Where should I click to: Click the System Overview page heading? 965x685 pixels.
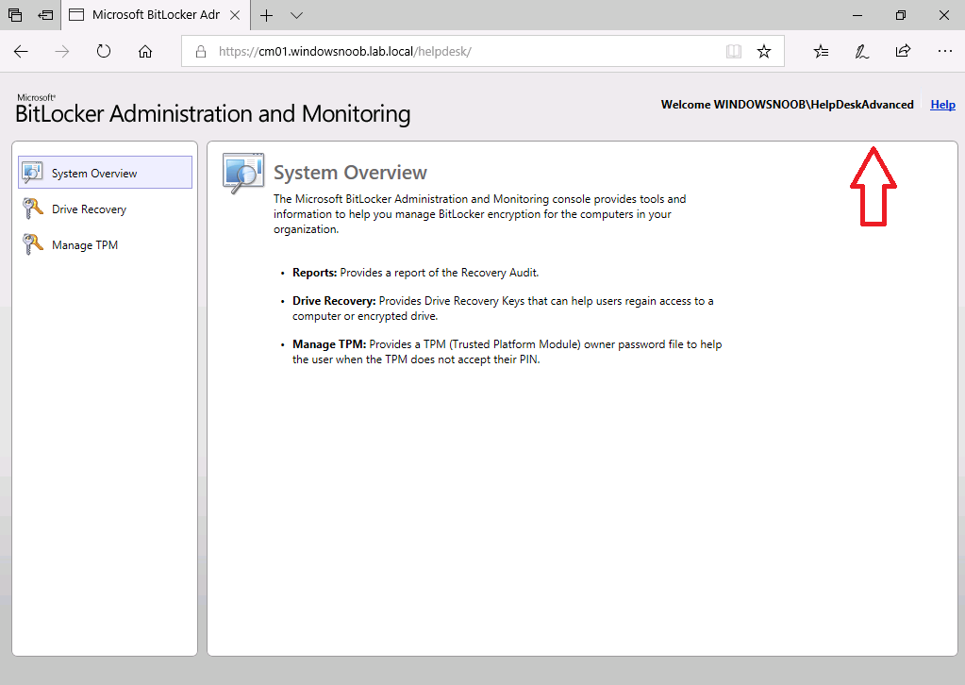(350, 173)
